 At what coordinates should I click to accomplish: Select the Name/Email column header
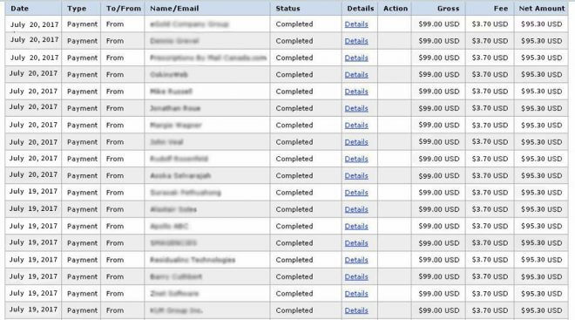coord(174,8)
